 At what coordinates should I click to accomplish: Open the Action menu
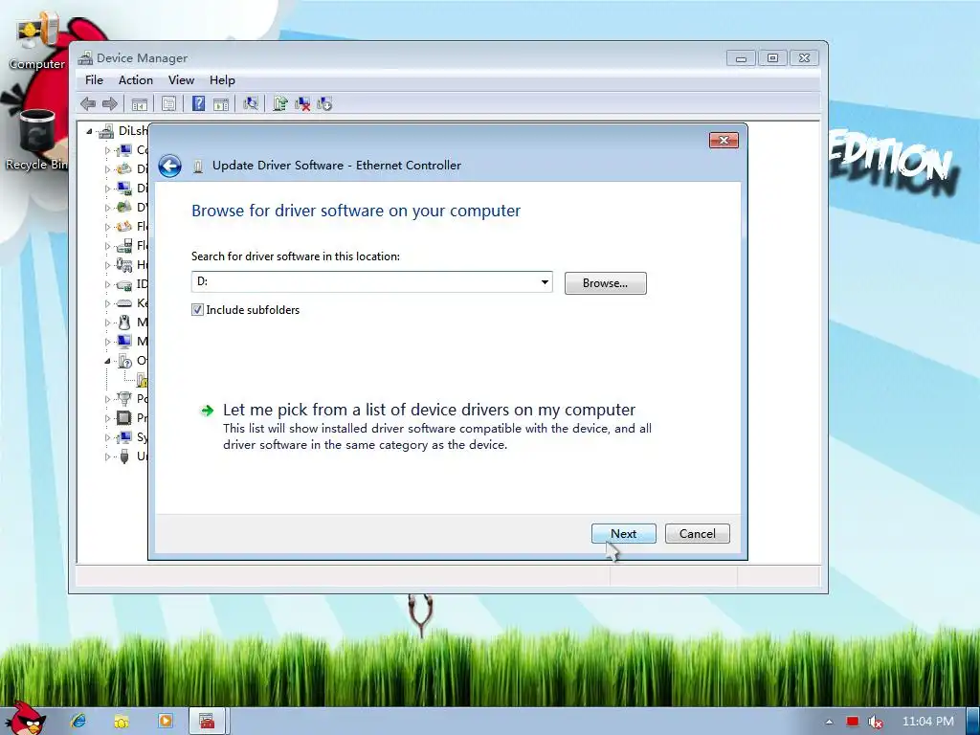point(136,80)
